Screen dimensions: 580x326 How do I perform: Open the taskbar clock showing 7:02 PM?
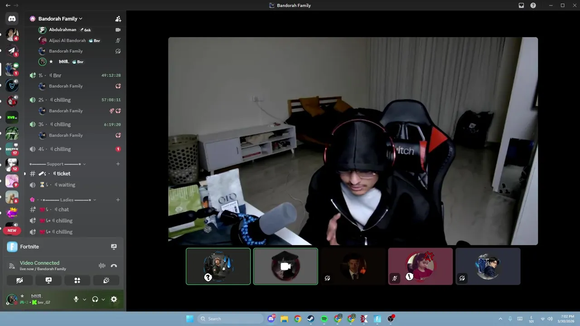[x=567, y=319]
